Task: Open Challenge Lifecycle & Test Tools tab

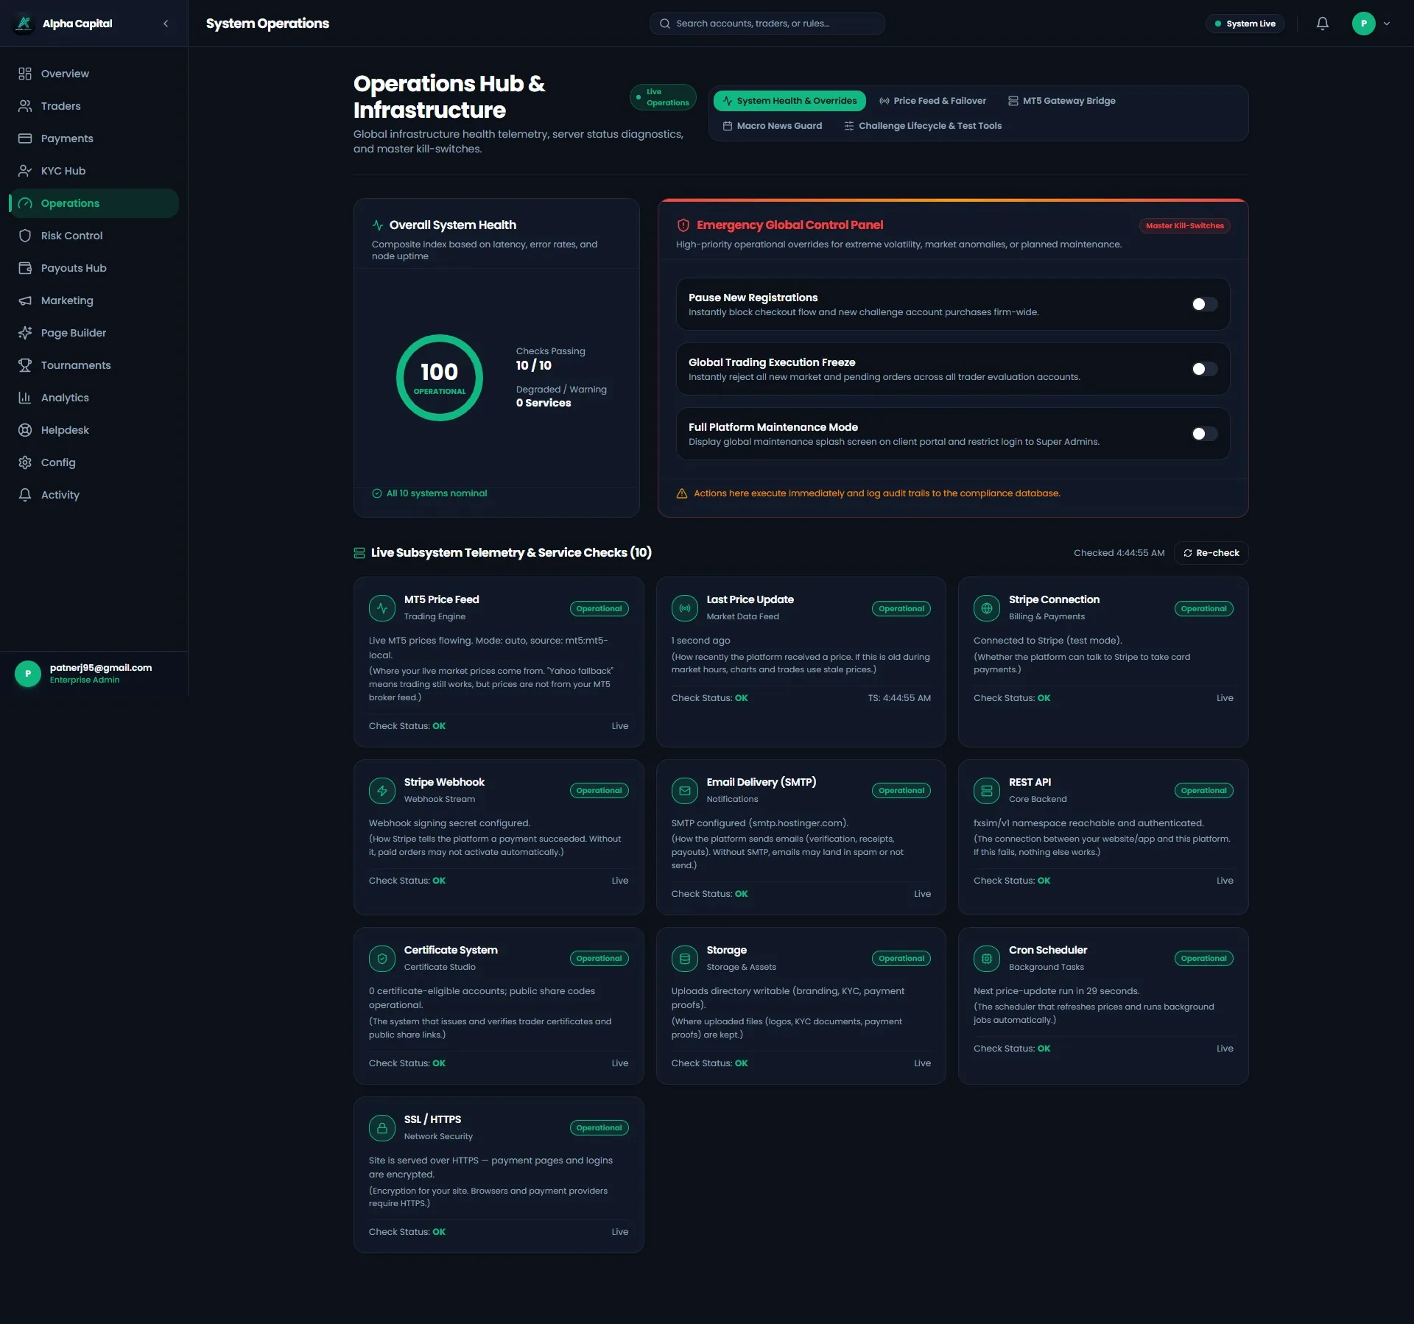Action: 922,126
